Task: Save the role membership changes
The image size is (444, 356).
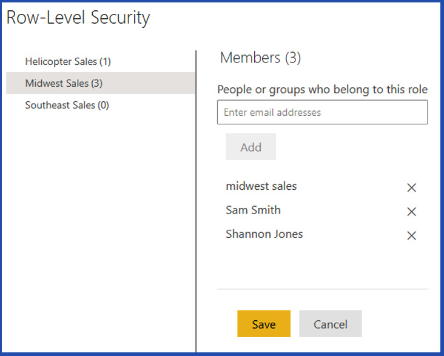Action: point(264,324)
